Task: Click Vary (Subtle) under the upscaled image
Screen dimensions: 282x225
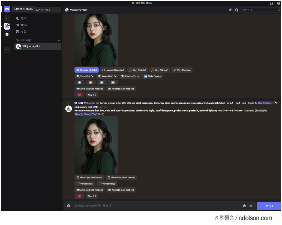Action: click(85, 184)
